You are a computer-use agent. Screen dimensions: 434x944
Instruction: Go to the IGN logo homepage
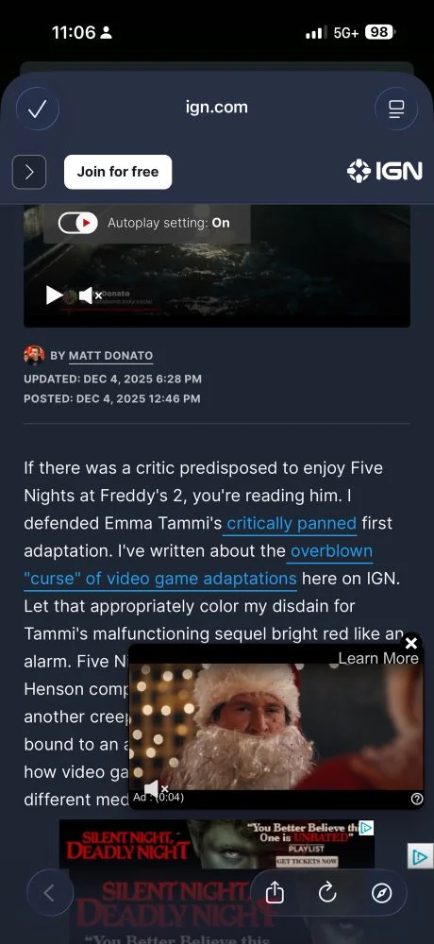[385, 172]
